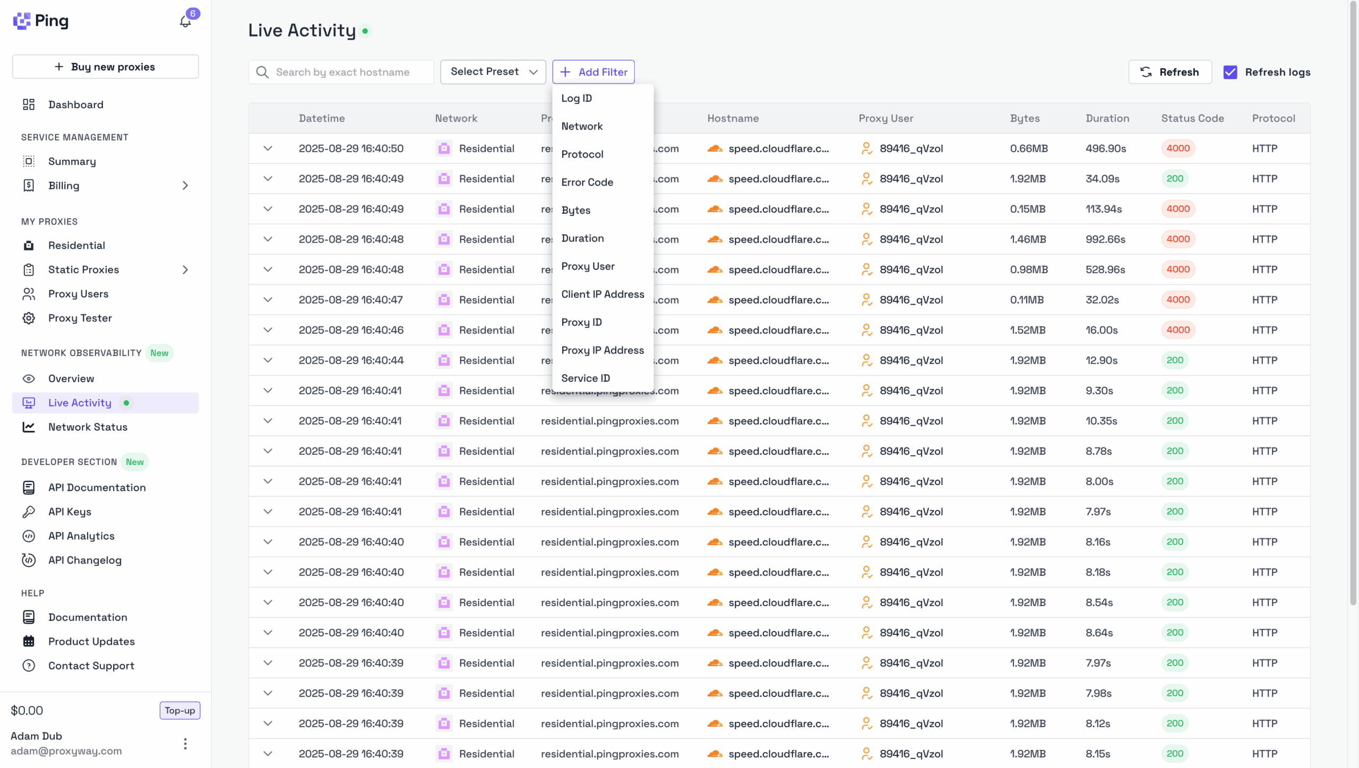1359x768 pixels.
Task: Uncheck the Refresh logs checkbox
Action: coord(1230,72)
